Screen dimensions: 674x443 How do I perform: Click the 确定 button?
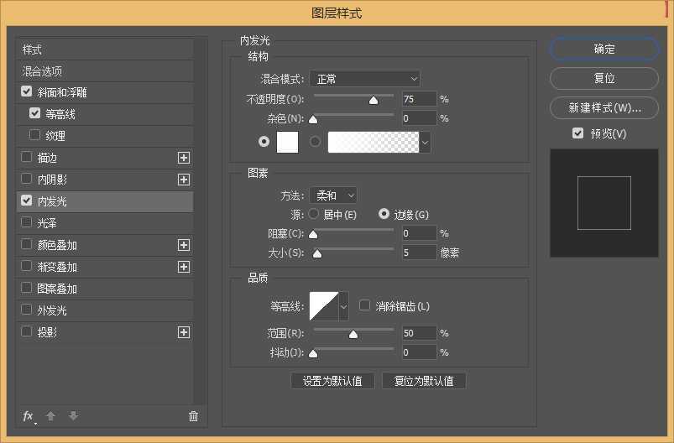[604, 50]
